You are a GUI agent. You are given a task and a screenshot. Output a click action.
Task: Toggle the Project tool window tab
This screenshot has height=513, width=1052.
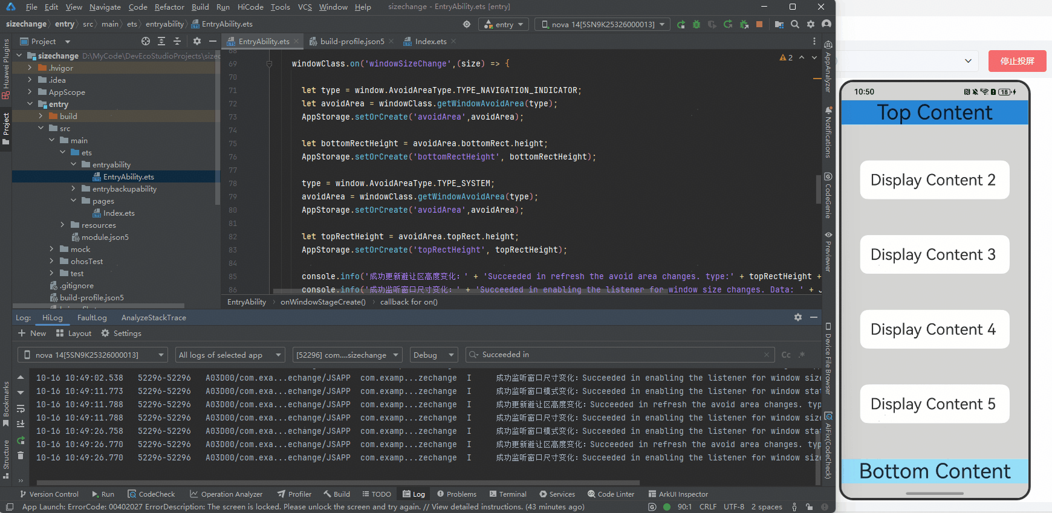click(x=6, y=129)
